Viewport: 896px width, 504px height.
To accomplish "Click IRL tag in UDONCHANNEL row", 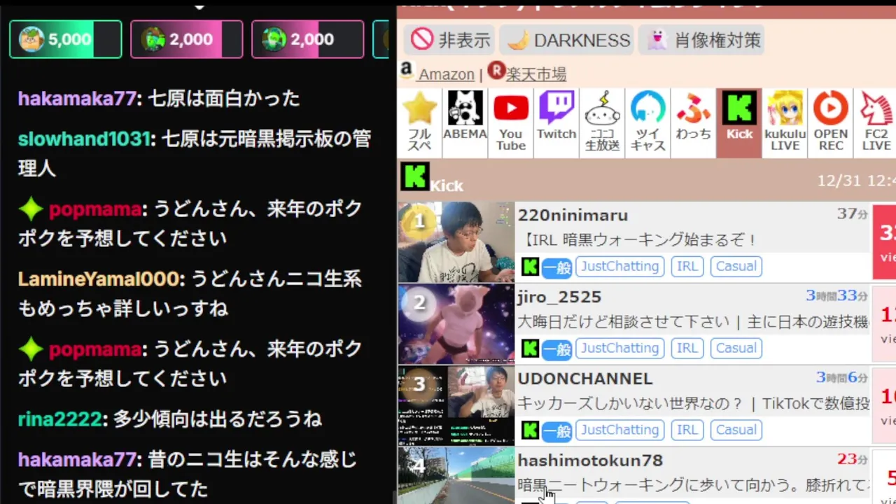I will coord(687,430).
